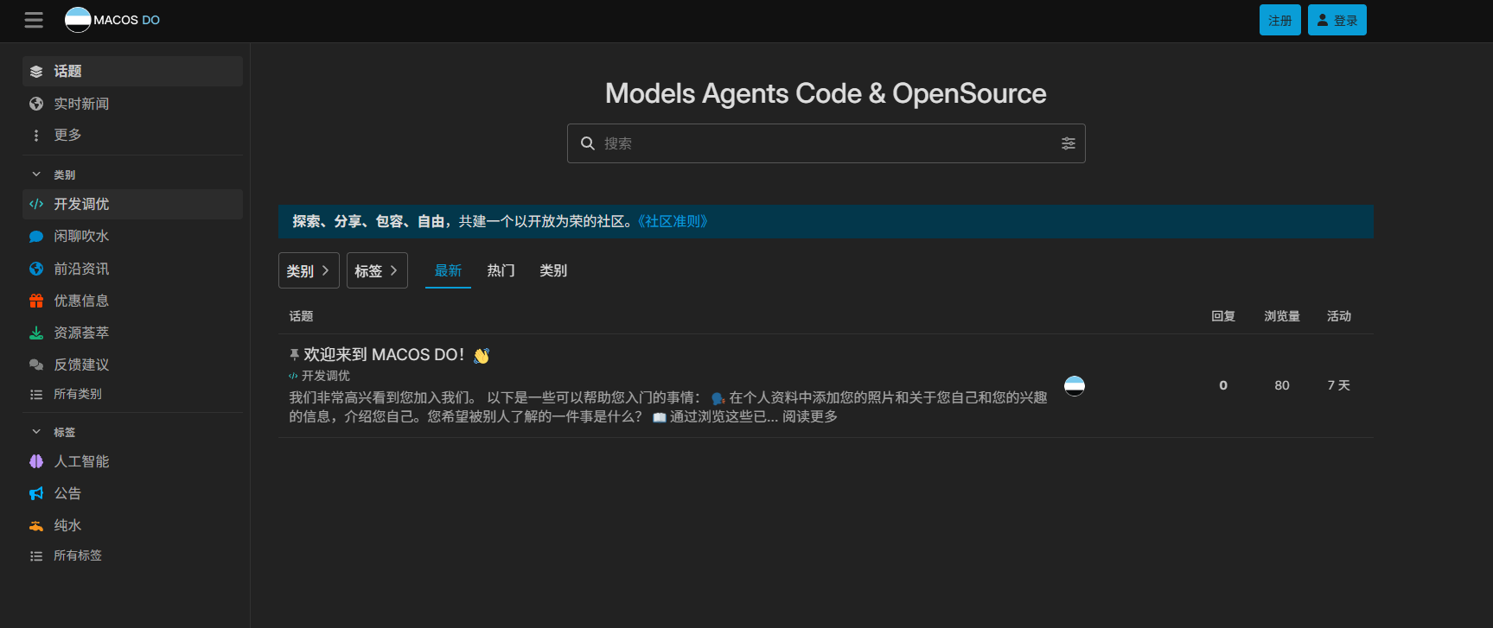The height and width of the screenshot is (628, 1493).
Task: Open the 闲聊吹水 category in sidebar
Action: 132,237
